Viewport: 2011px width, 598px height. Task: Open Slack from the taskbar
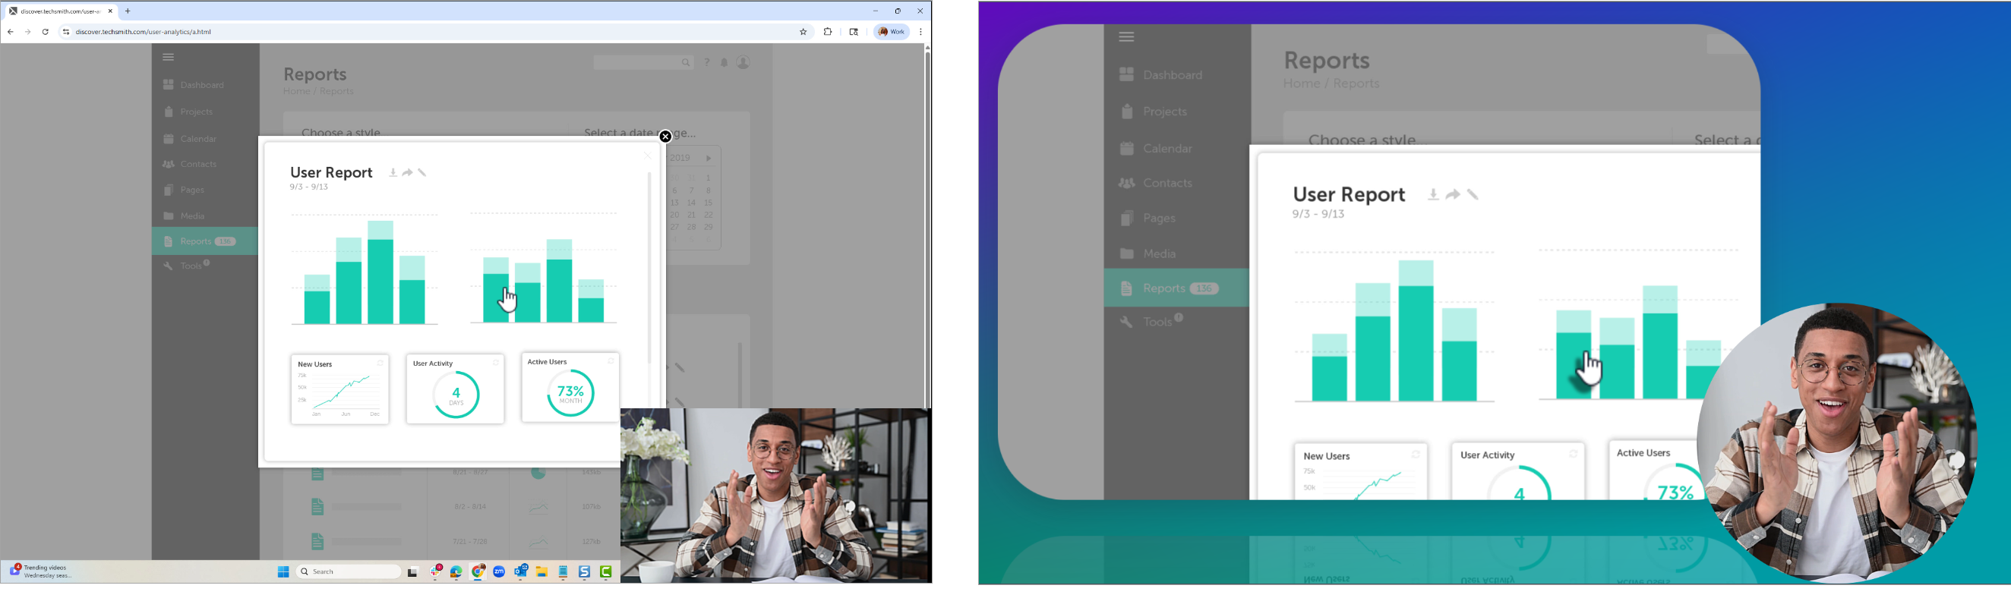tap(437, 572)
